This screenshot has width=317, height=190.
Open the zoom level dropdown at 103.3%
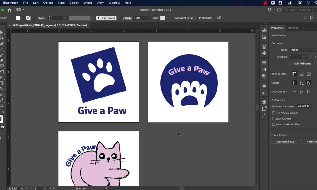(22, 188)
